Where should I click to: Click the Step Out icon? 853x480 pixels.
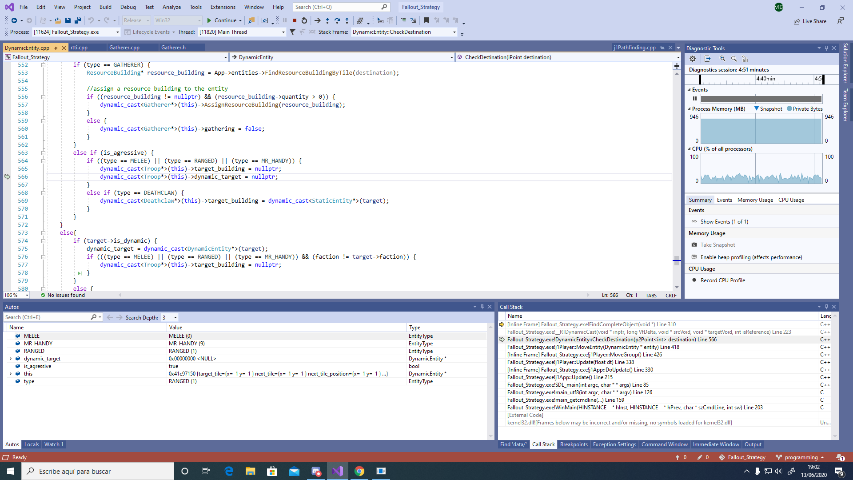pos(347,20)
